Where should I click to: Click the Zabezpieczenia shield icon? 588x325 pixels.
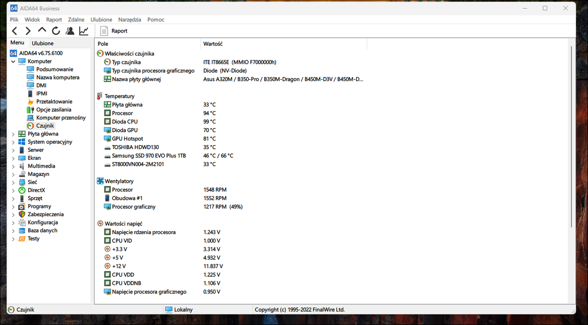[22, 214]
